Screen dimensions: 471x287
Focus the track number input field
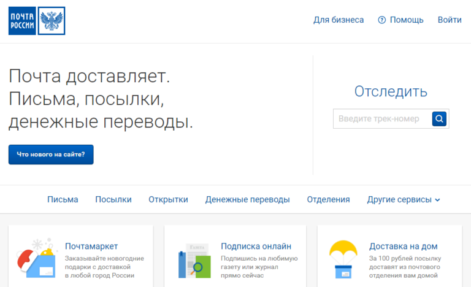click(x=381, y=119)
